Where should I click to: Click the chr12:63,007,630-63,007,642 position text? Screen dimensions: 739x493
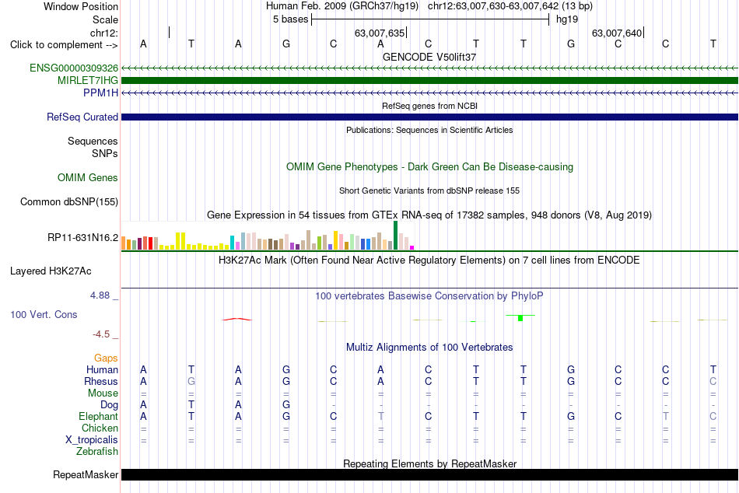click(x=493, y=6)
